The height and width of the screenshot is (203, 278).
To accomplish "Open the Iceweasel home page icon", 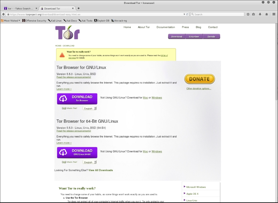I will click(266, 14).
